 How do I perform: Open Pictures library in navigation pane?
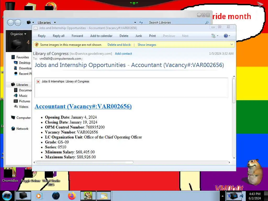click(22, 101)
